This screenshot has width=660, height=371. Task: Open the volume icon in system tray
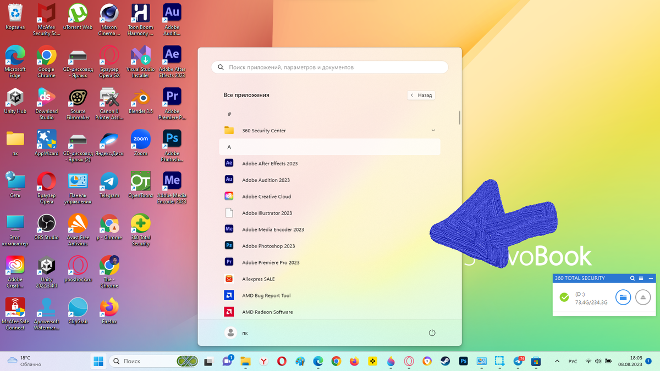(x=598, y=361)
